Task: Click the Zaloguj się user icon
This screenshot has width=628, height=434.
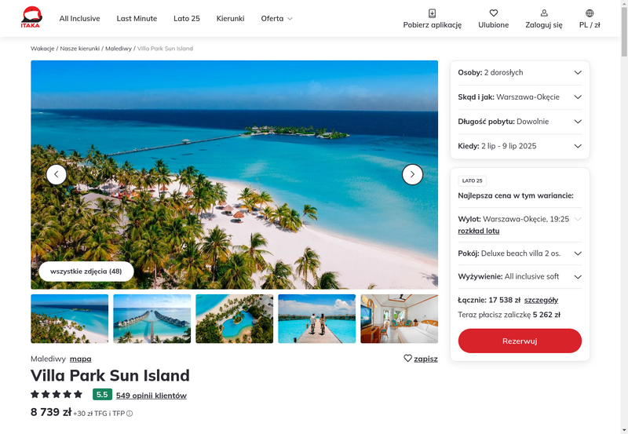Action: click(544, 13)
